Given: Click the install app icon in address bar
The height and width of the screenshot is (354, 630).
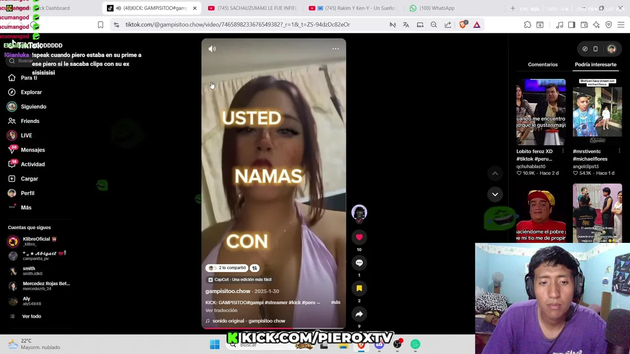Looking at the screenshot, I should (420, 25).
